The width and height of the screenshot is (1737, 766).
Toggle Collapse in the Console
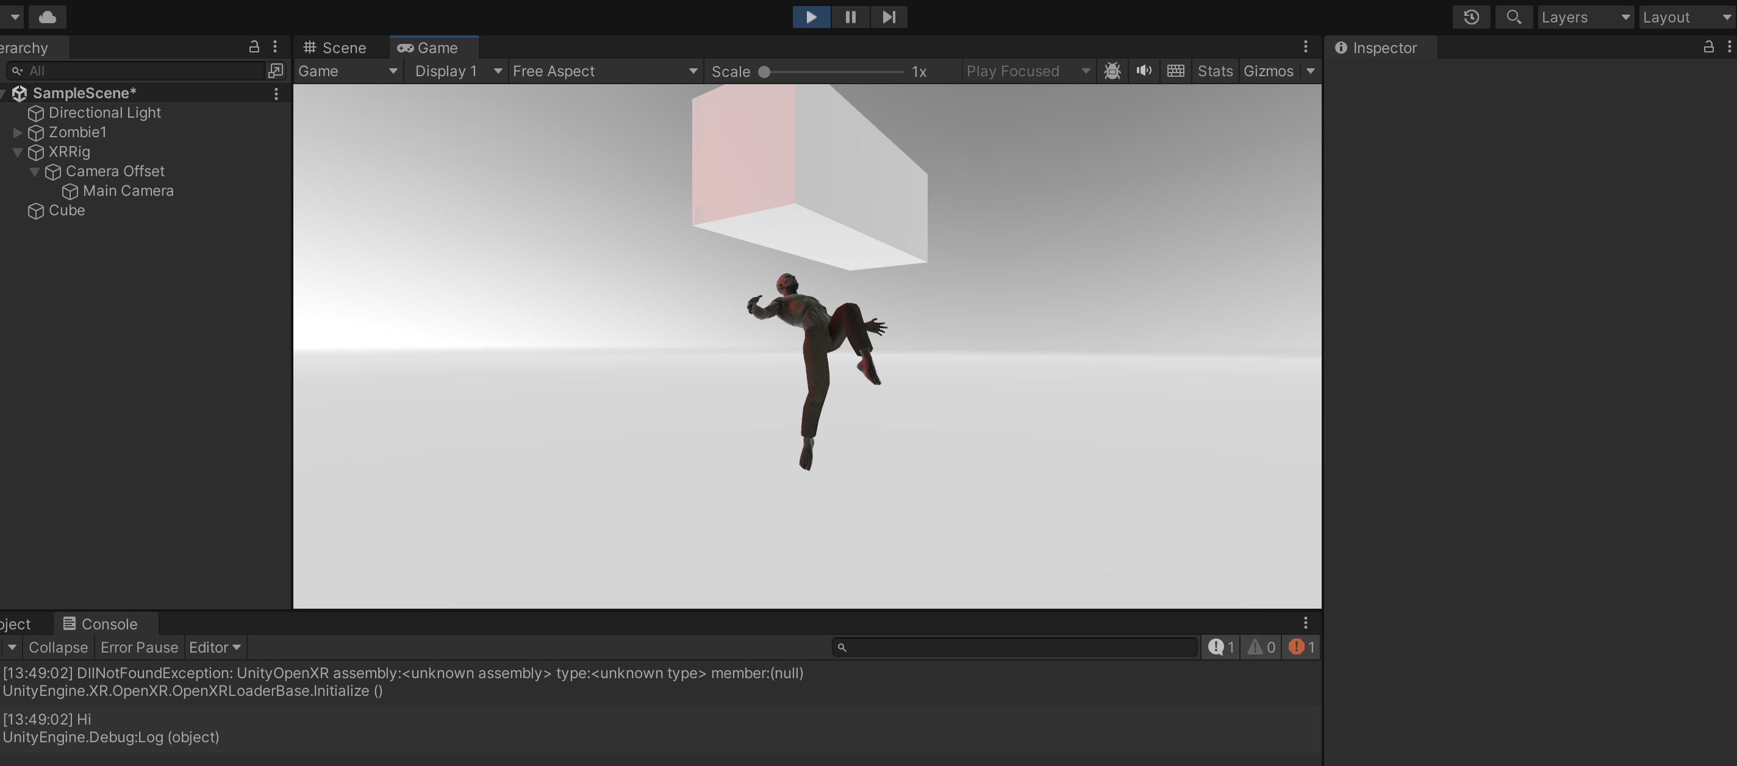58,647
